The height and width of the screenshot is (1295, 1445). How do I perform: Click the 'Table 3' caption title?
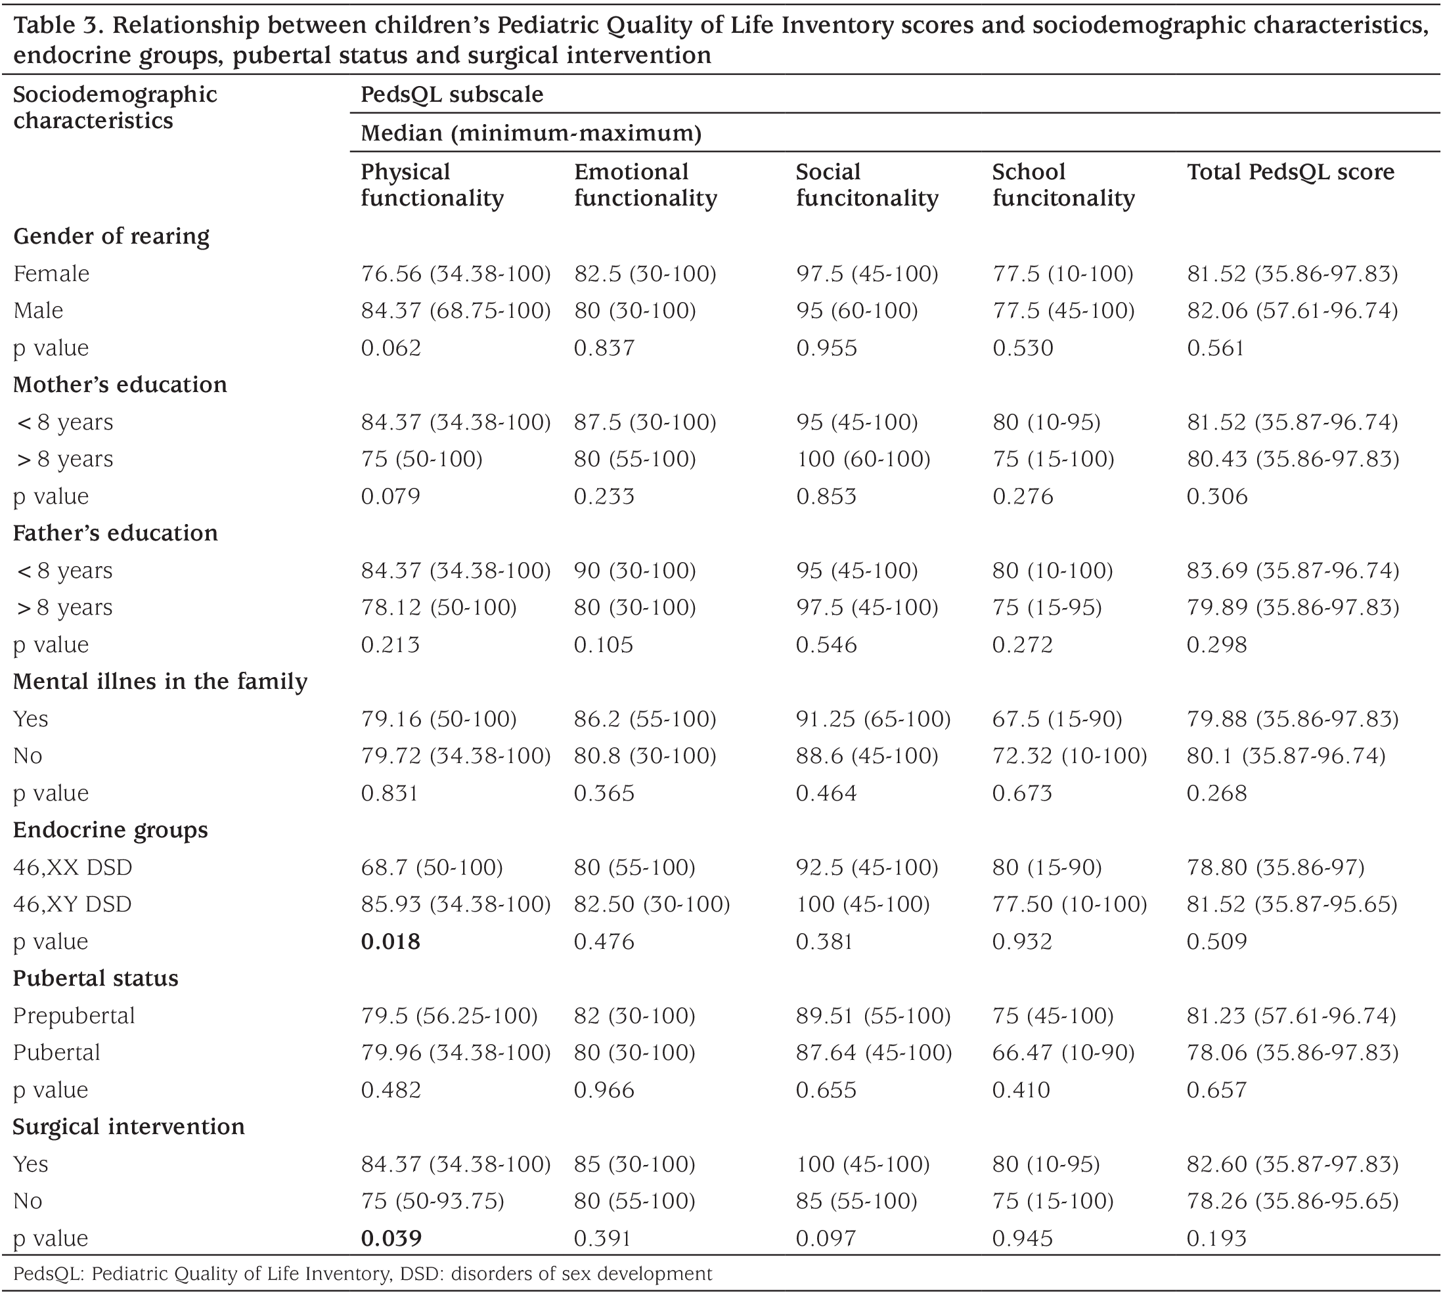point(721,40)
